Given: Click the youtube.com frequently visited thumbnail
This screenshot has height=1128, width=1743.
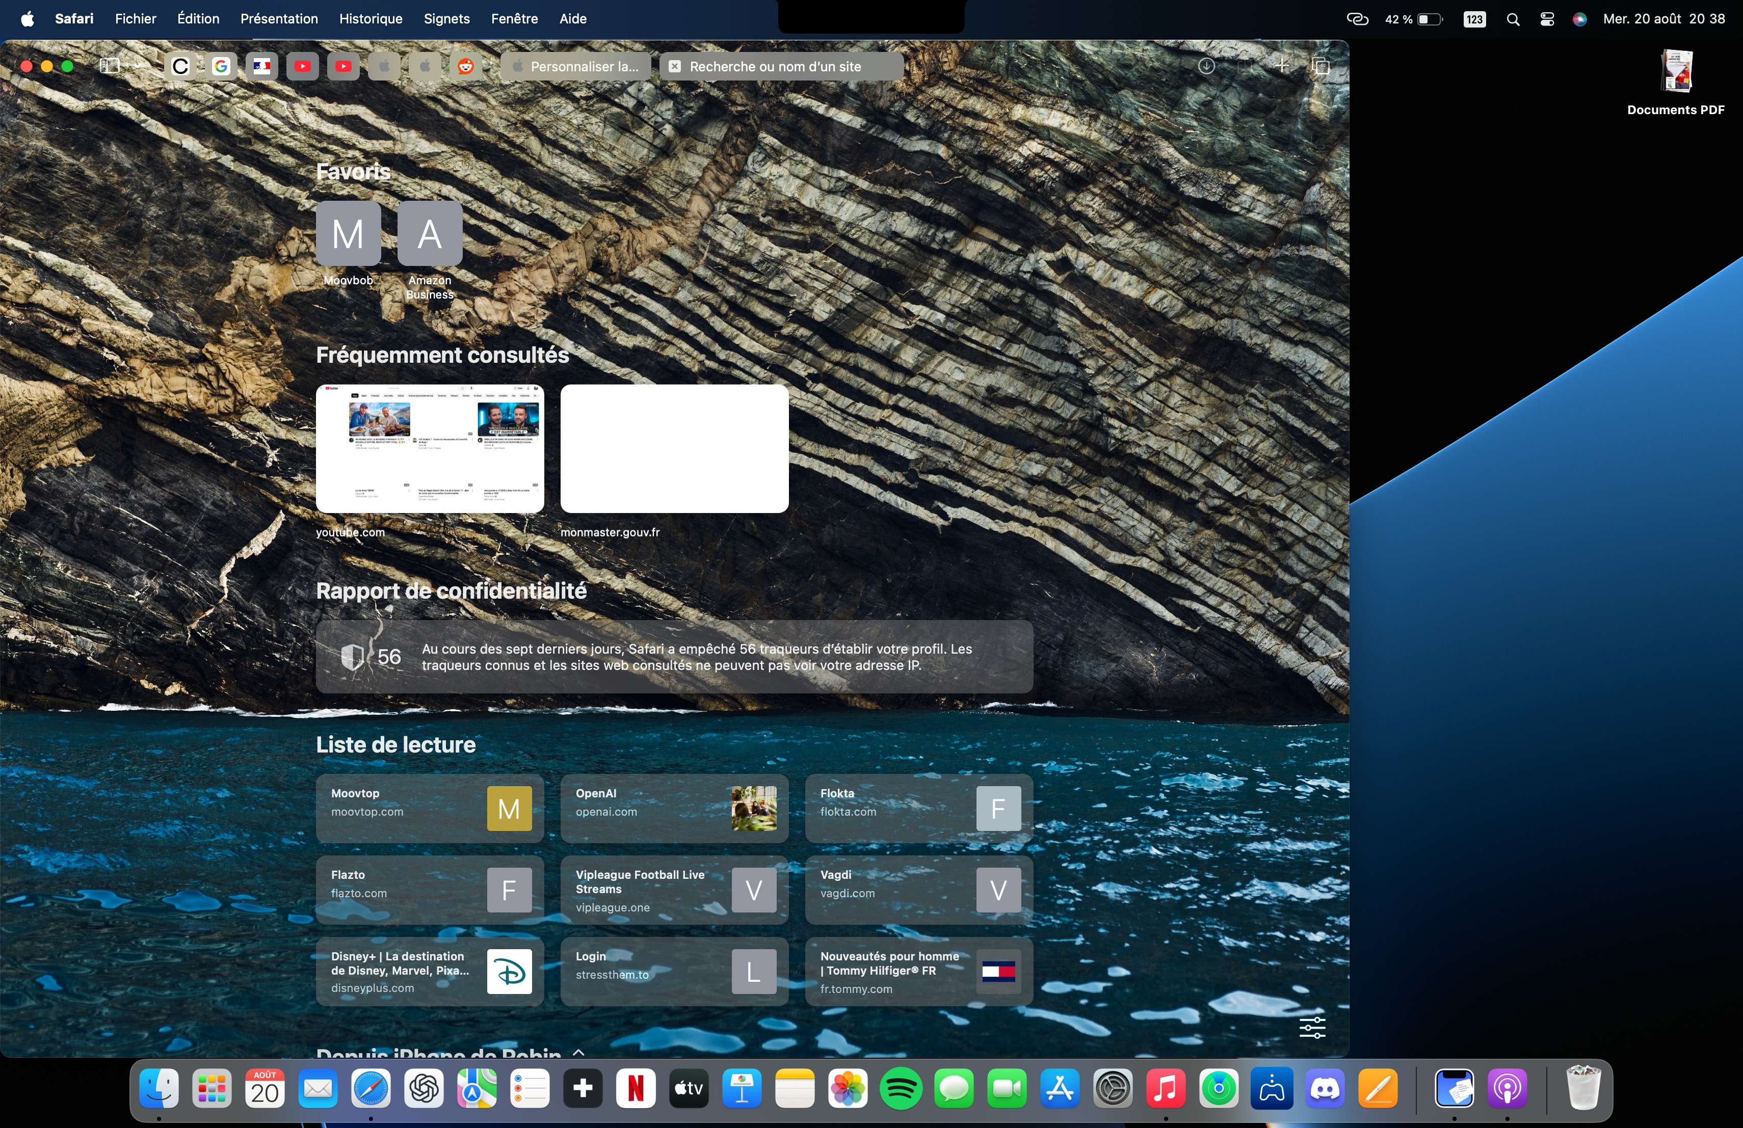Looking at the screenshot, I should tap(429, 448).
